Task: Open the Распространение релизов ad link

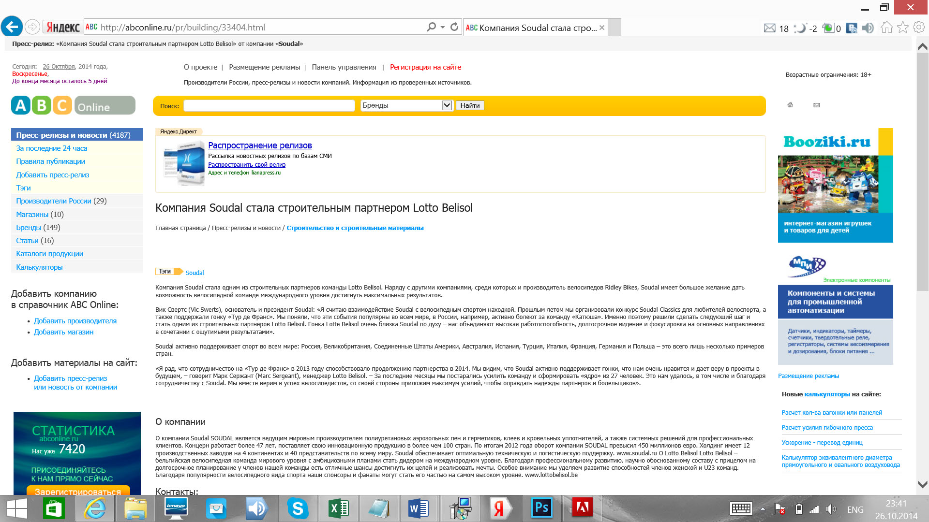Action: coord(260,145)
